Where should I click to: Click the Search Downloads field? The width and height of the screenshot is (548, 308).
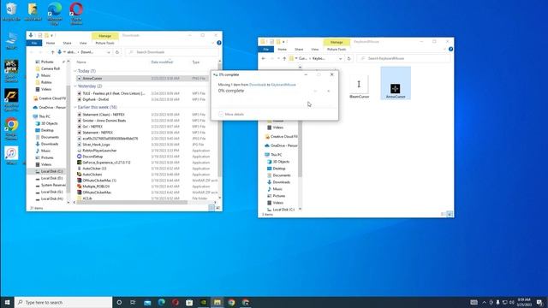click(x=172, y=52)
